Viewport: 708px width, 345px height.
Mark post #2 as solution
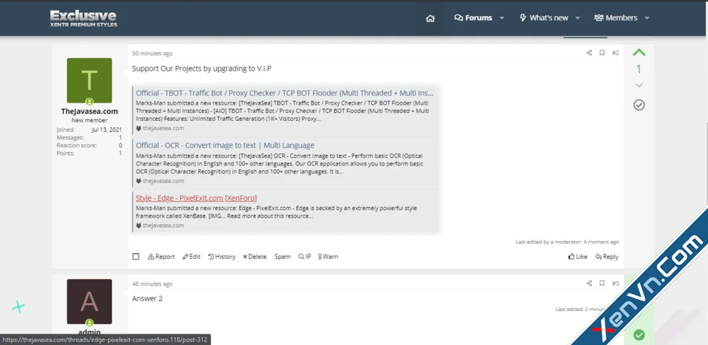pos(639,105)
